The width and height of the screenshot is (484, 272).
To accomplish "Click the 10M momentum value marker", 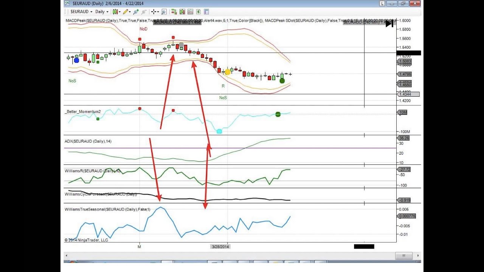I will [x=402, y=112].
